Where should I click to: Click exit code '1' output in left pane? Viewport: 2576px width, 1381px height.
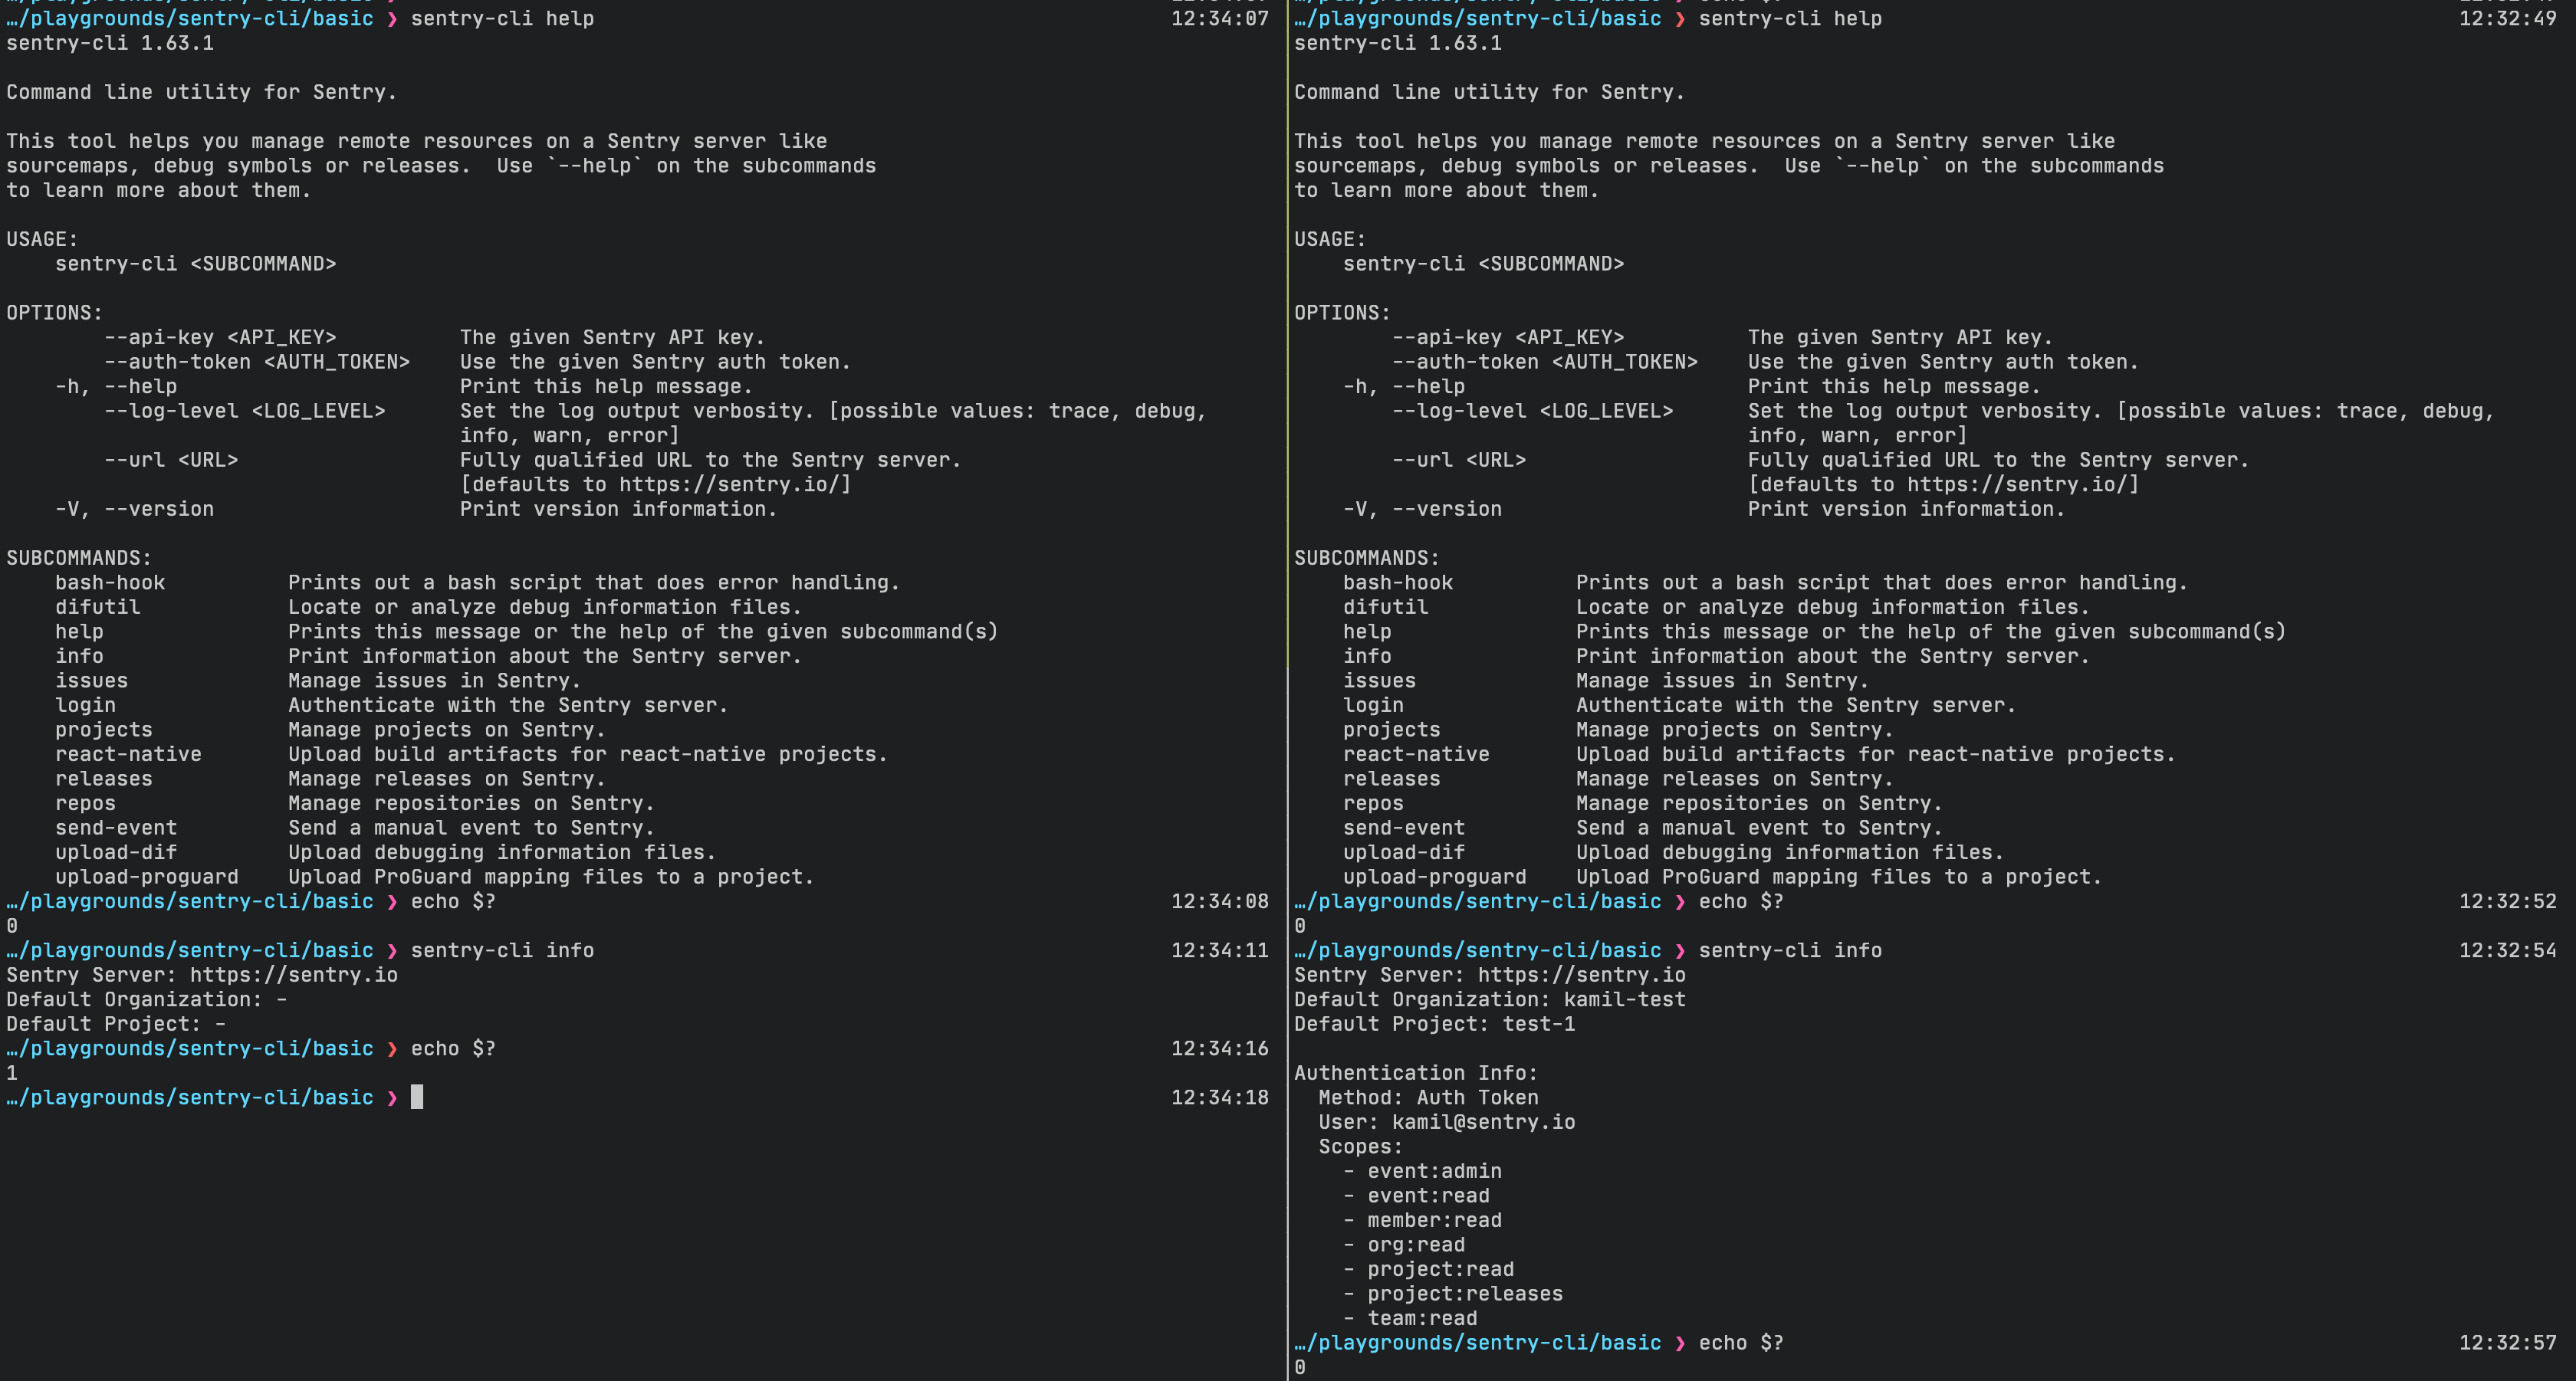12,1073
